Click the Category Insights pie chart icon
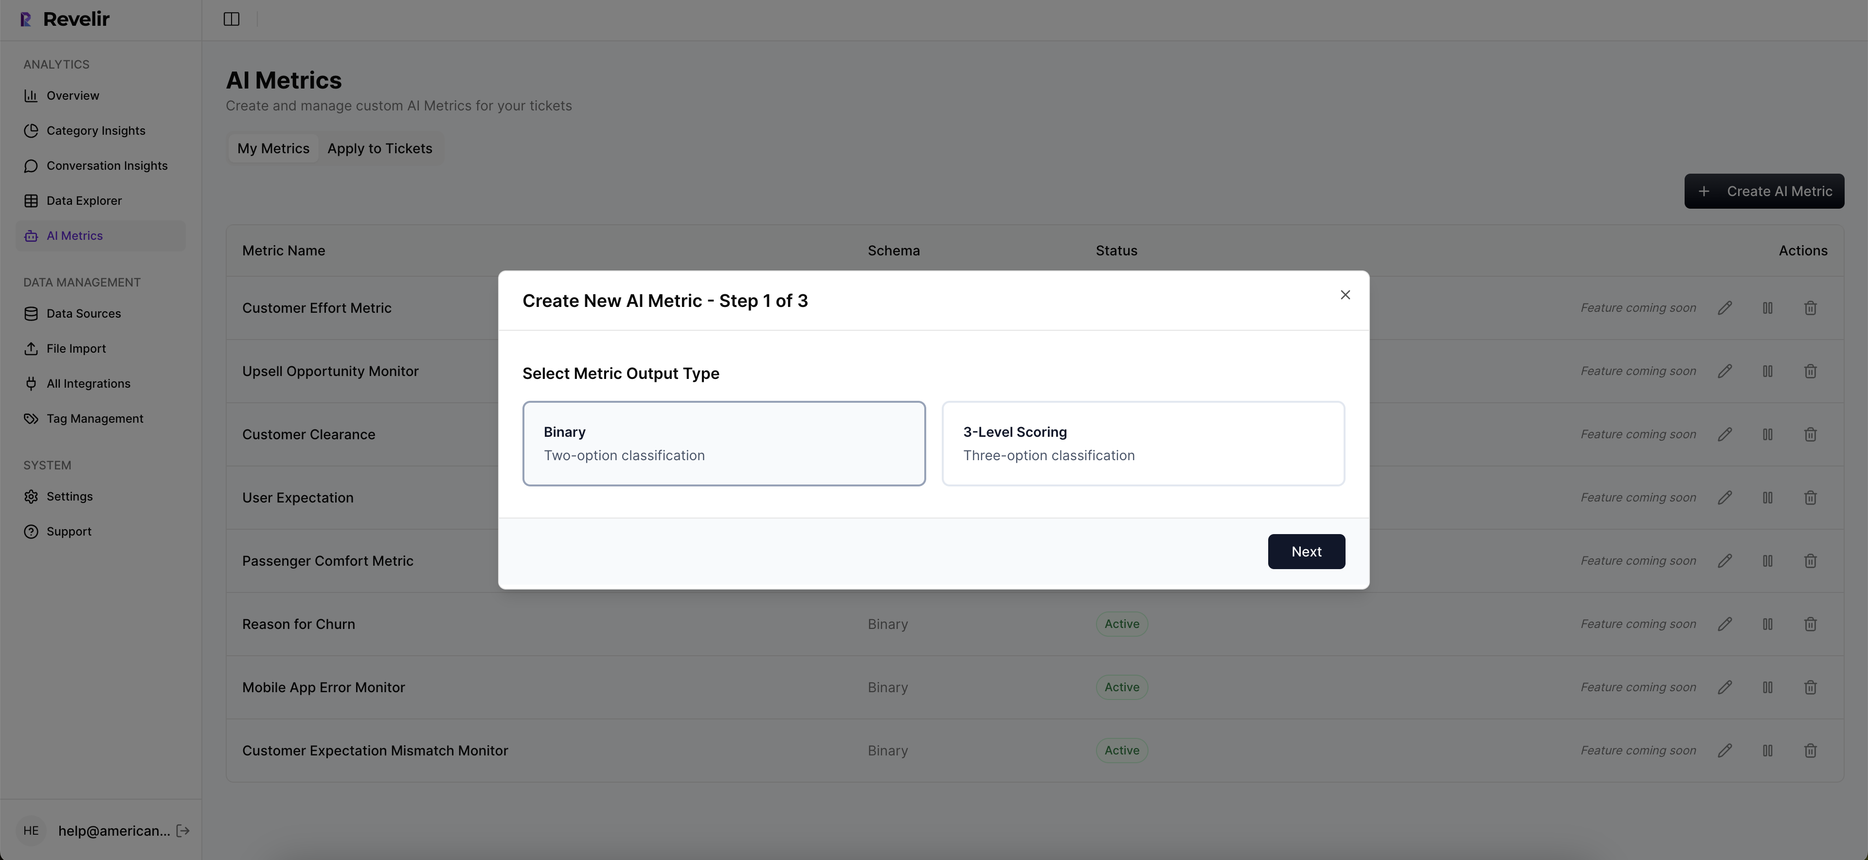 [x=31, y=130]
